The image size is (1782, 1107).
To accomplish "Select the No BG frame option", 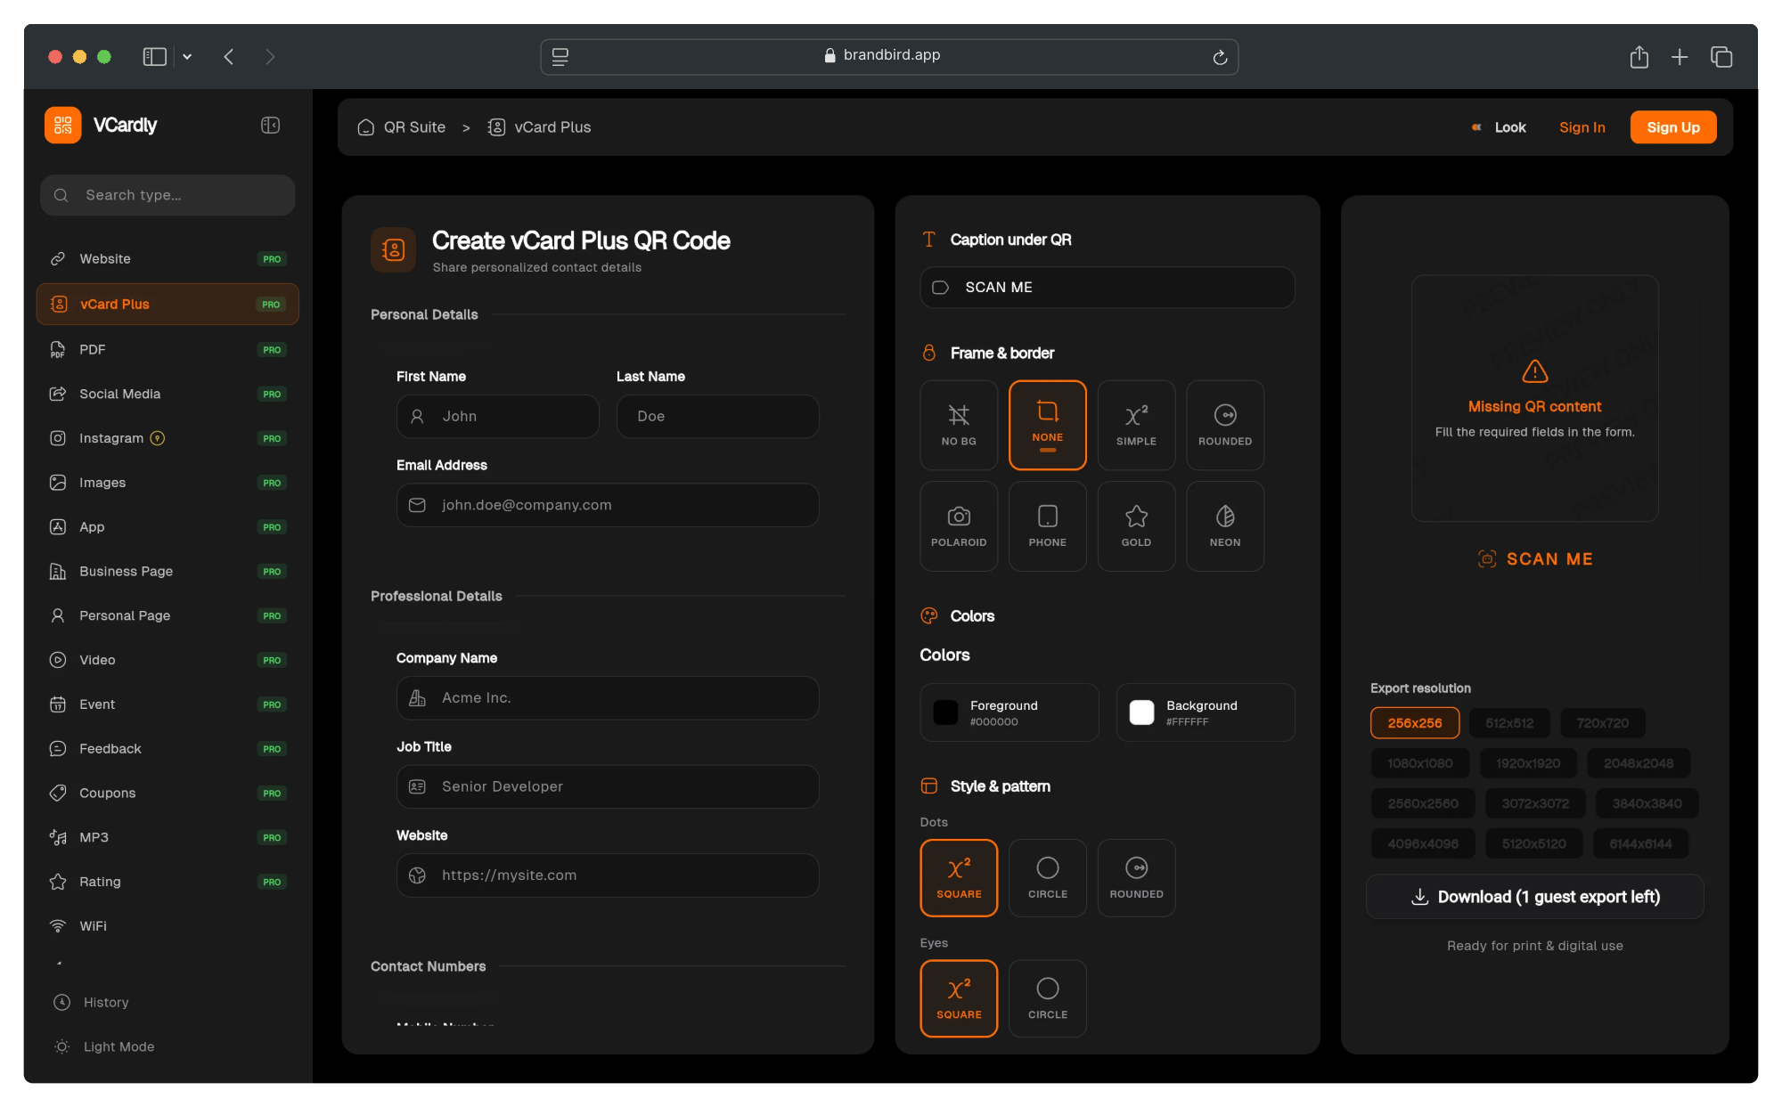I will [x=958, y=425].
